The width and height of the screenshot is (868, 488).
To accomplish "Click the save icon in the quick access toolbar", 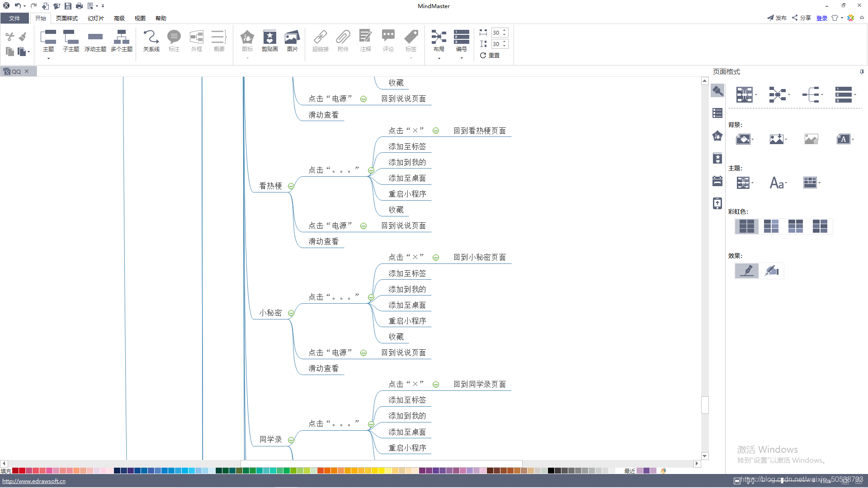I will (x=68, y=6).
